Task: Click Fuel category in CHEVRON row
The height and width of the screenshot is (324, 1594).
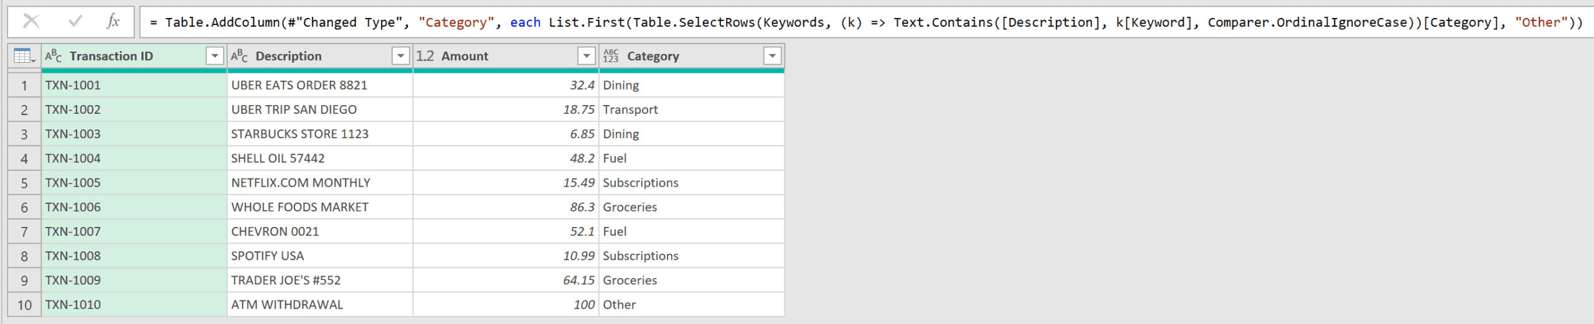Action: click(692, 231)
